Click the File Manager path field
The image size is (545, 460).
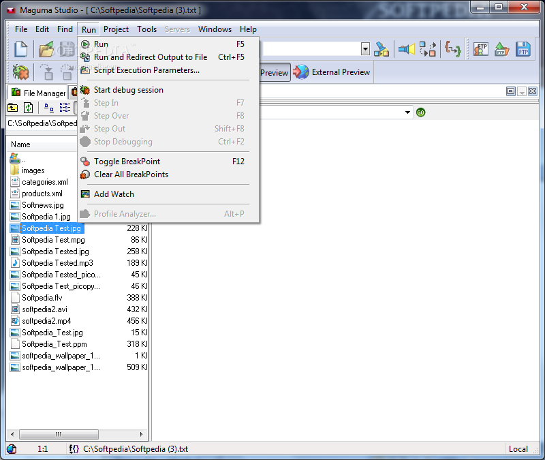(42, 123)
